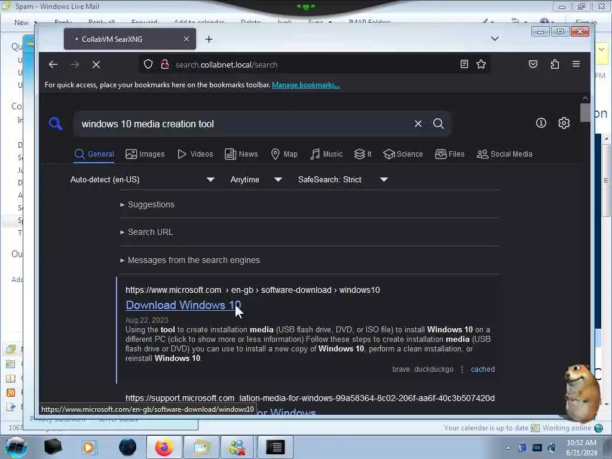The width and height of the screenshot is (612, 459).
Task: Open site security lock info
Action: [x=165, y=64]
